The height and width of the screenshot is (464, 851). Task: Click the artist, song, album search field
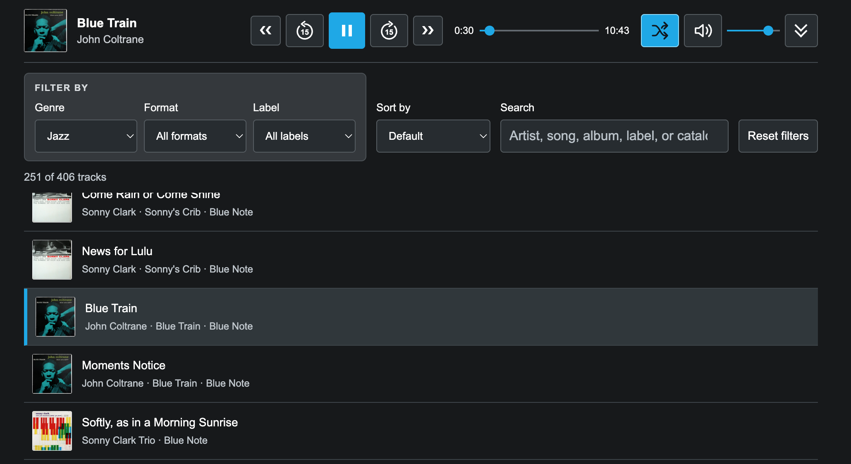[x=614, y=136]
